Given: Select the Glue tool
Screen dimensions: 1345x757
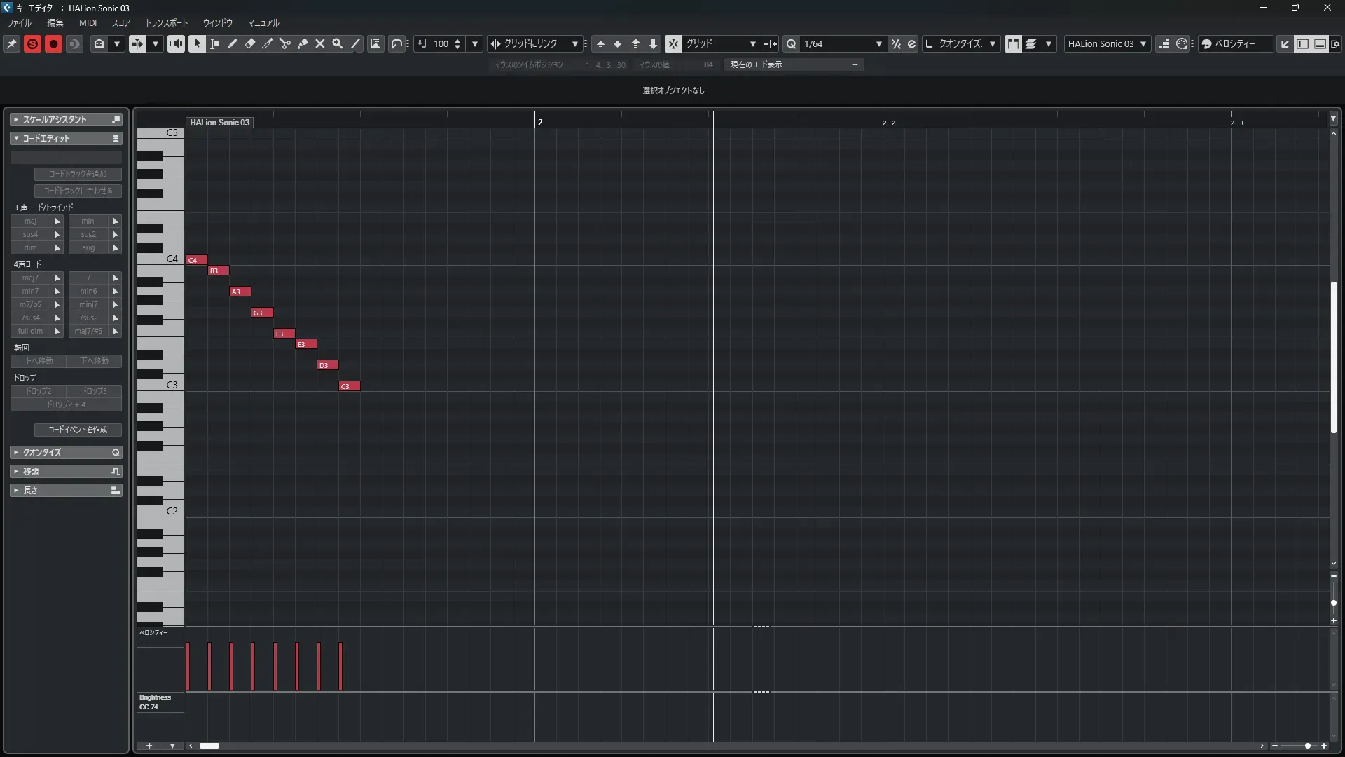Looking at the screenshot, I should point(303,43).
